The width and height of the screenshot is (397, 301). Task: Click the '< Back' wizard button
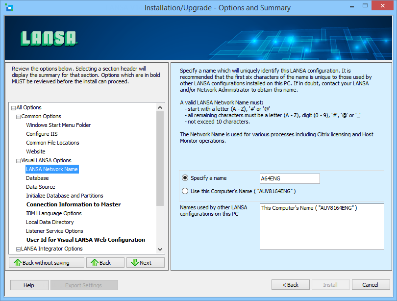pos(291,285)
